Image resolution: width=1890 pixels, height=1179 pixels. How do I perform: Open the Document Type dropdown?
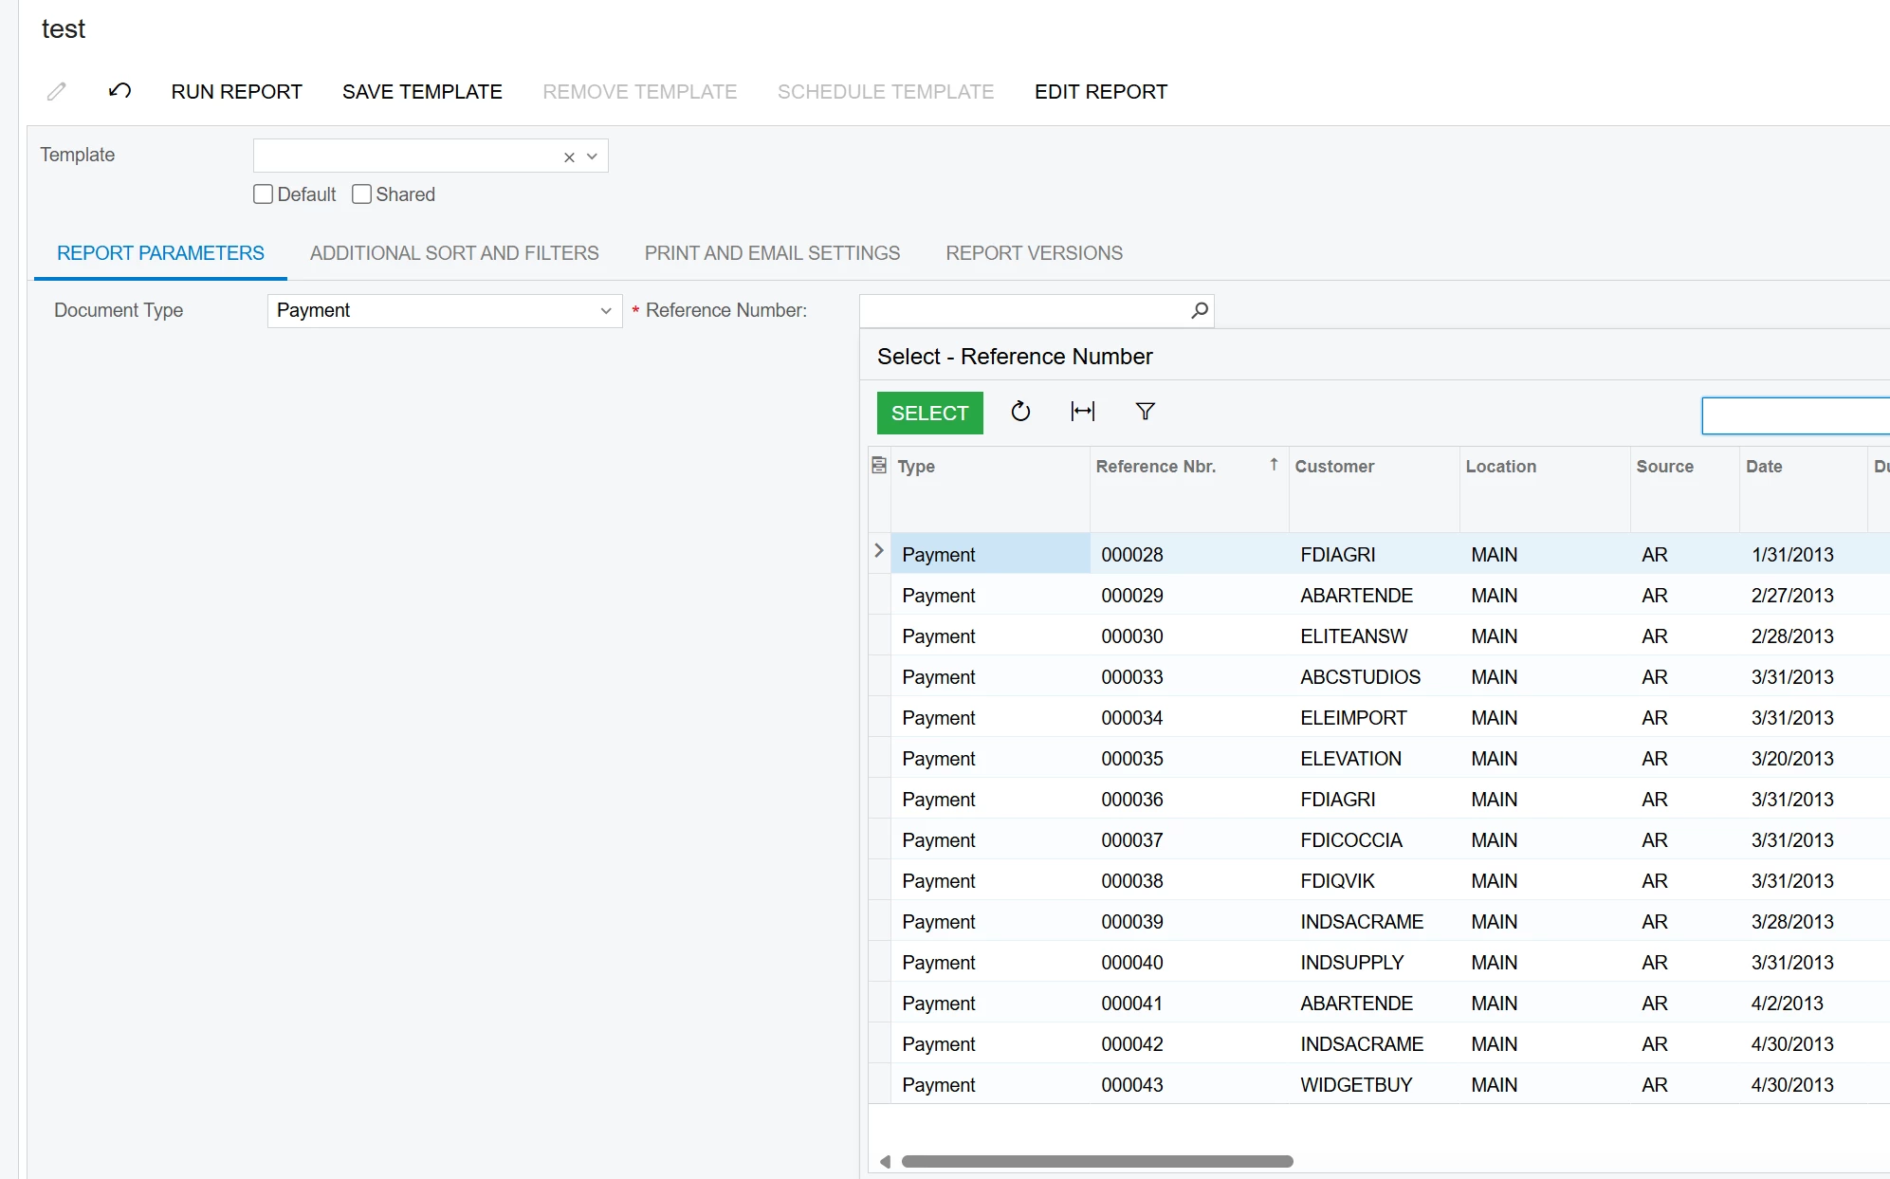(605, 311)
